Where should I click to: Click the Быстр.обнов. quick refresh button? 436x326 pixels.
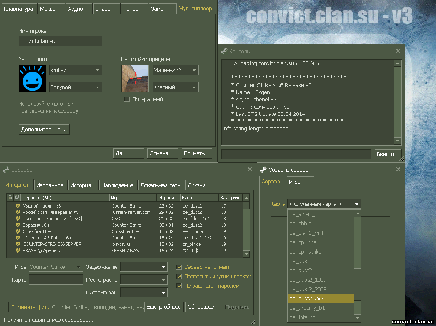164,307
